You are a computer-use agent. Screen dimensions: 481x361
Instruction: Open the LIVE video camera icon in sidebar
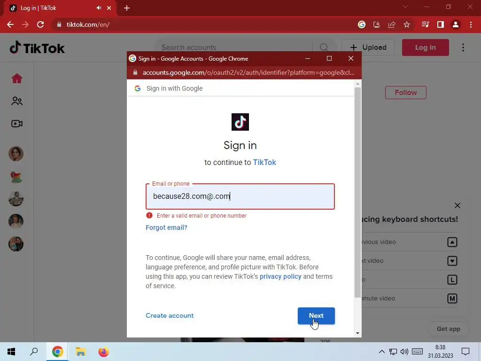pyautogui.click(x=17, y=124)
